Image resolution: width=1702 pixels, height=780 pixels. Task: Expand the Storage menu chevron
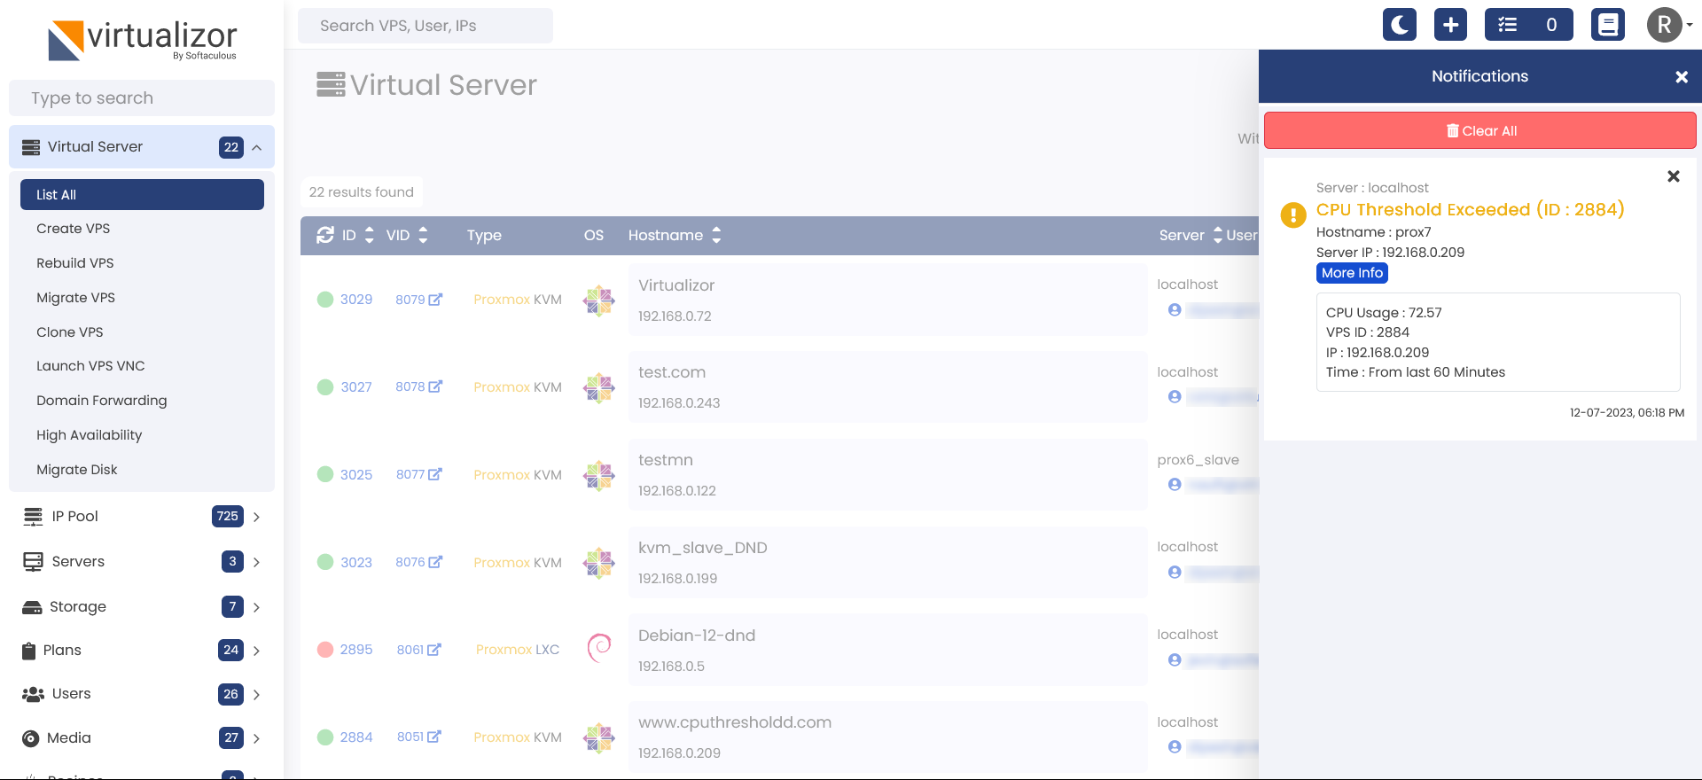(x=256, y=607)
